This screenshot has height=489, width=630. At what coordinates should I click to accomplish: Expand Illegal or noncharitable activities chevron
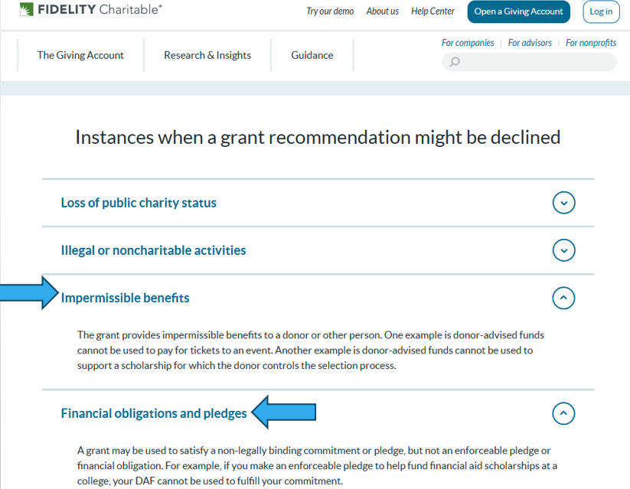[563, 250]
